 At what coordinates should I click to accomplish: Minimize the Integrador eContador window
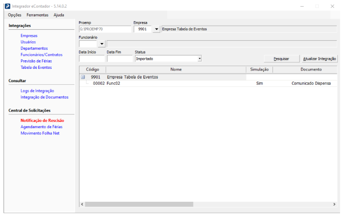[302, 6]
